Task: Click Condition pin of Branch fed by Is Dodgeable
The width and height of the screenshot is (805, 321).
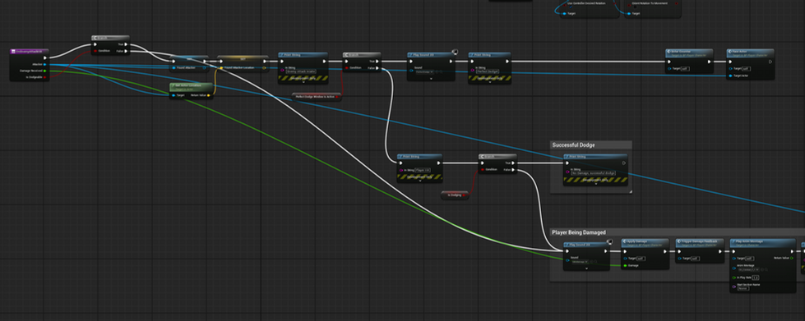Action: [95, 51]
